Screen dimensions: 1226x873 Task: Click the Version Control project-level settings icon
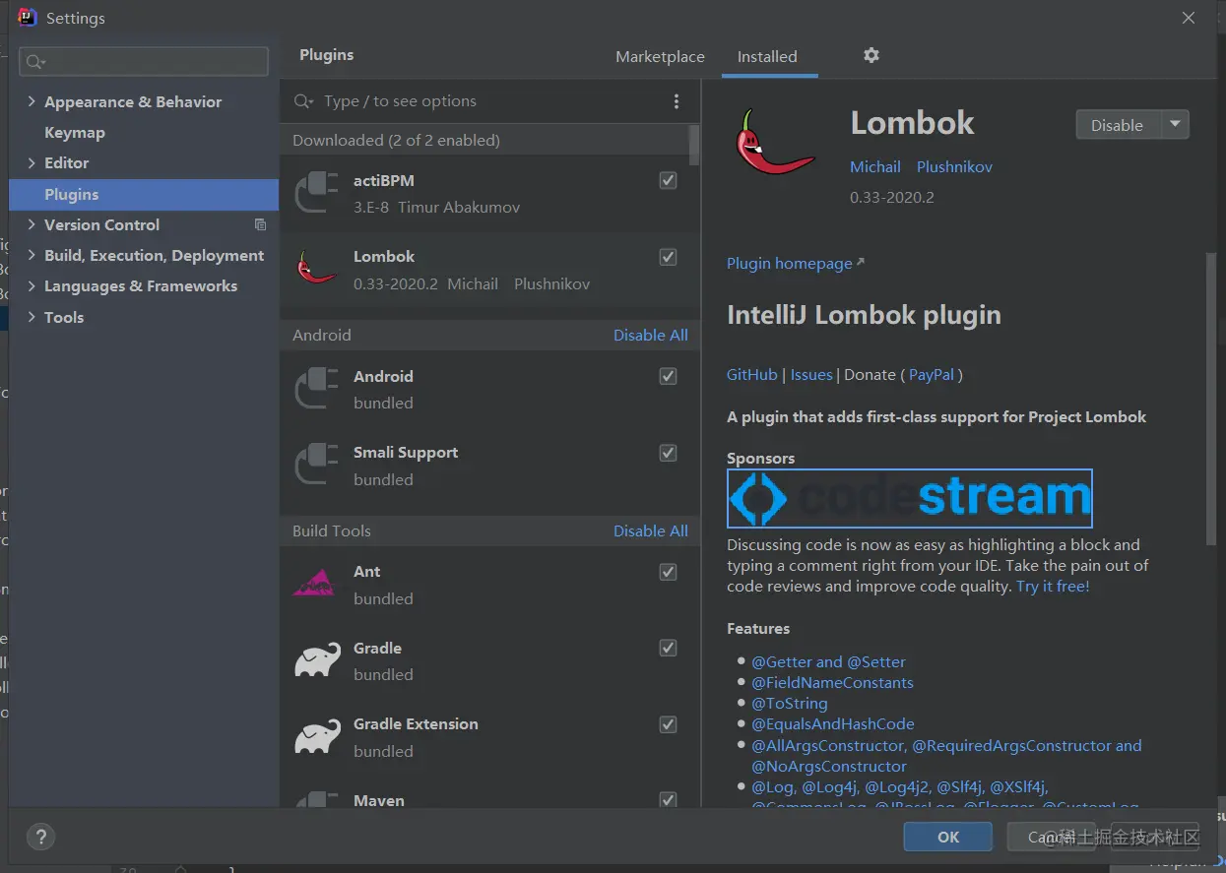260,225
